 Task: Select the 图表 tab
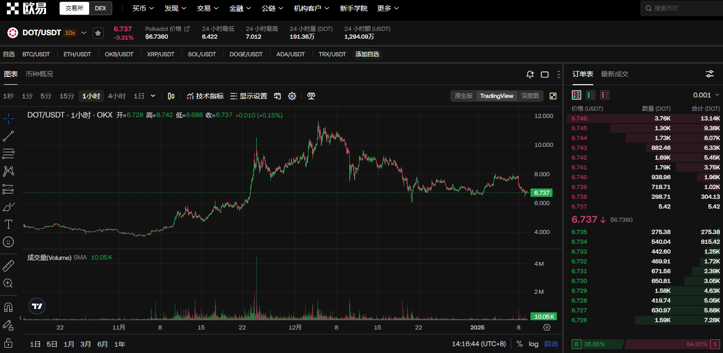11,74
